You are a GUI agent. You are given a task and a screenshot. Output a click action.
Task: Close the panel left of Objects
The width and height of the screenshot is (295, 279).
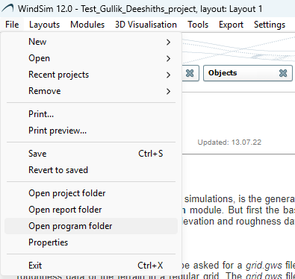click(x=190, y=73)
